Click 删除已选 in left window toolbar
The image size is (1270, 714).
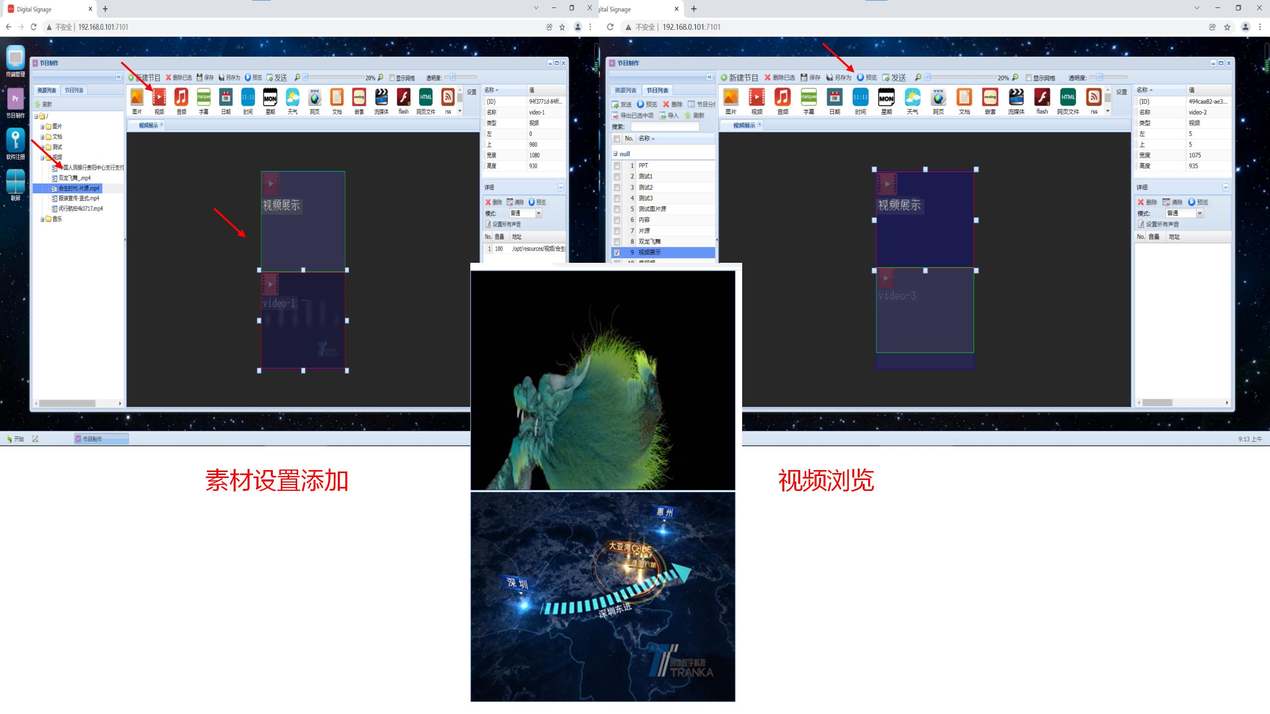179,77
